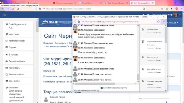
Task: Click the Использовать простой интерфейс link
Action: click(58, 76)
